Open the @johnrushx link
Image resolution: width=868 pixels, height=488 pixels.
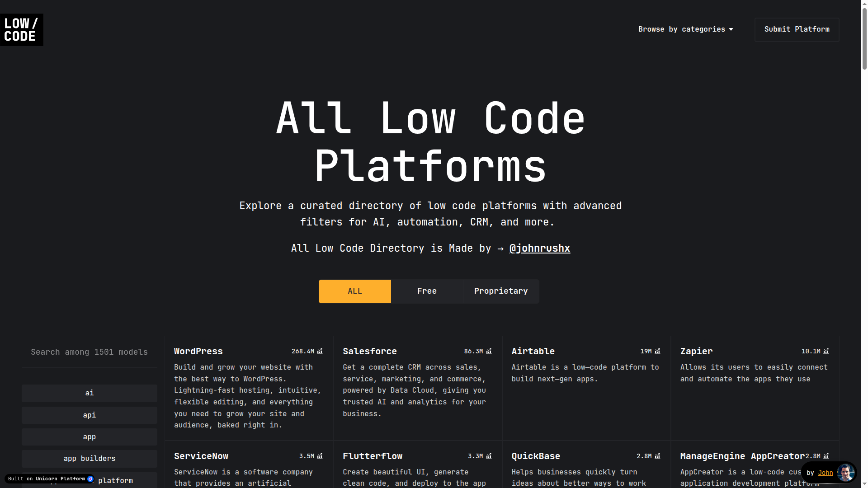[540, 248]
